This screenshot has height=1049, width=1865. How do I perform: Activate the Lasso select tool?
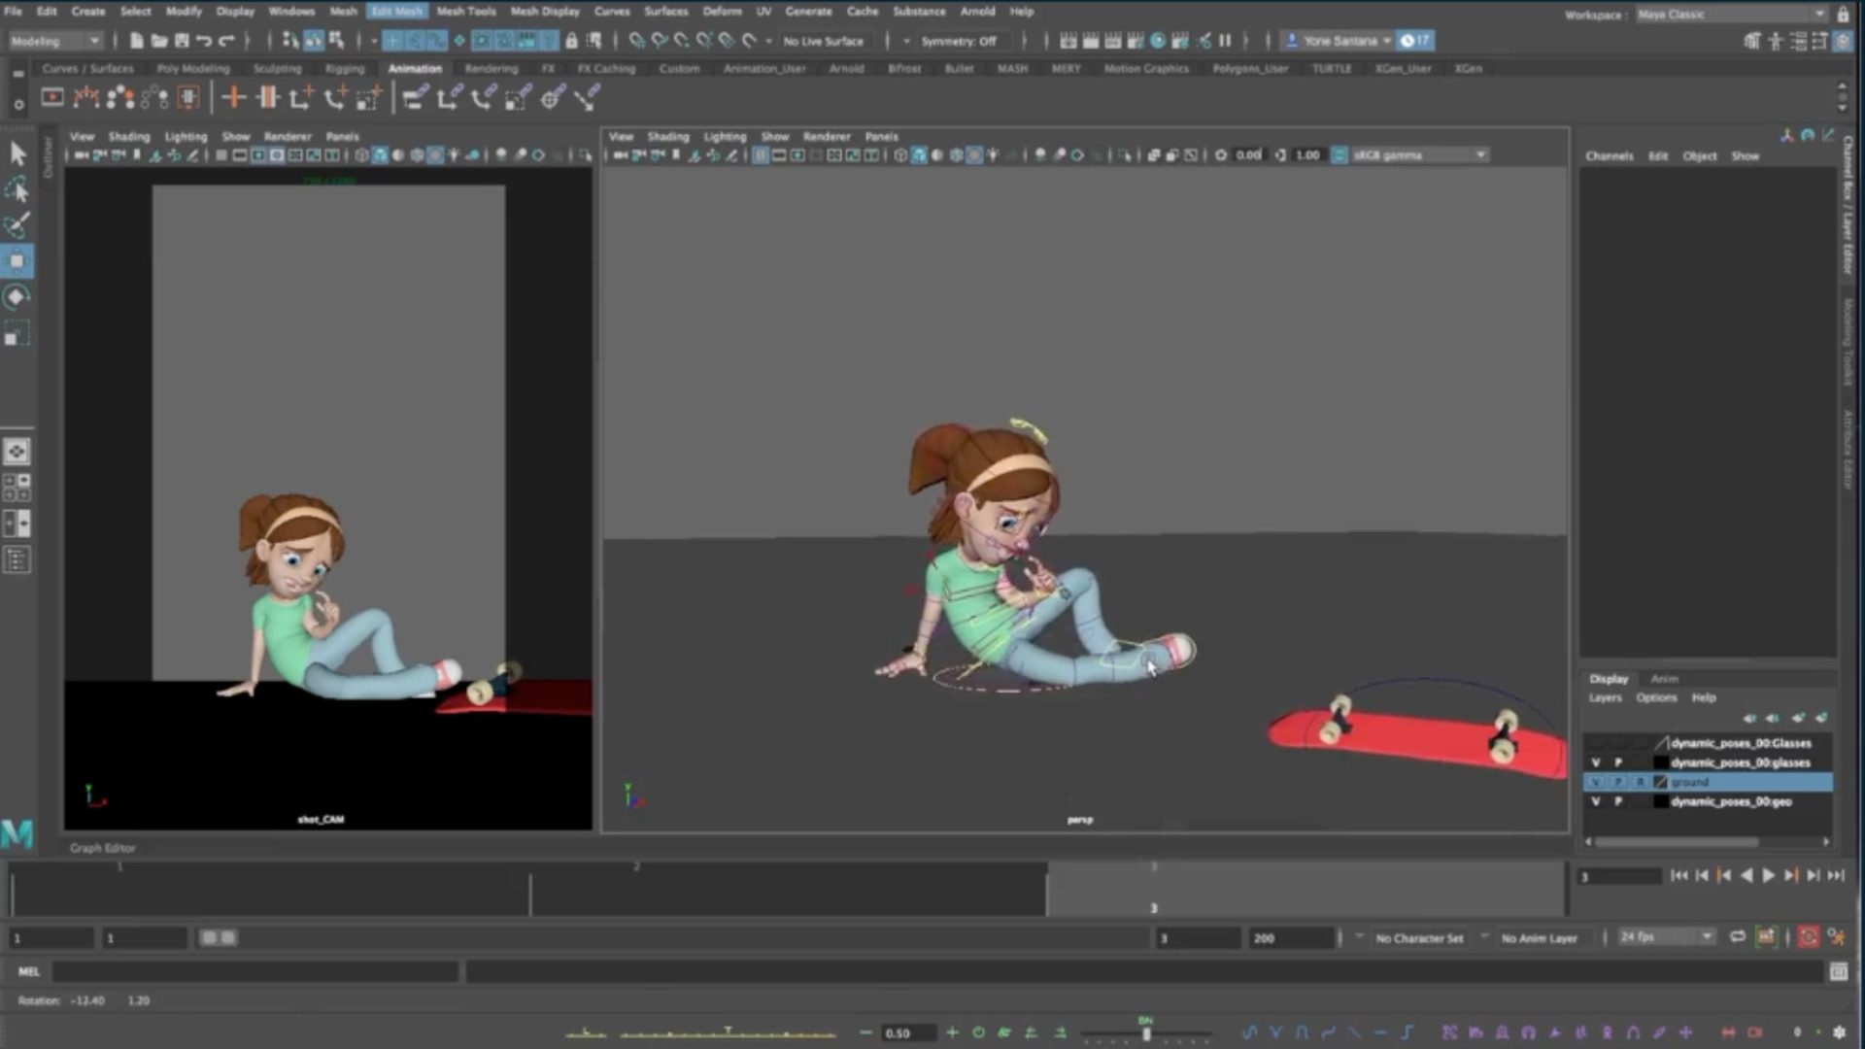click(17, 189)
